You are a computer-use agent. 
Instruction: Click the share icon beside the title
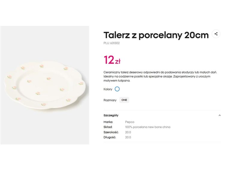pyautogui.click(x=216, y=34)
